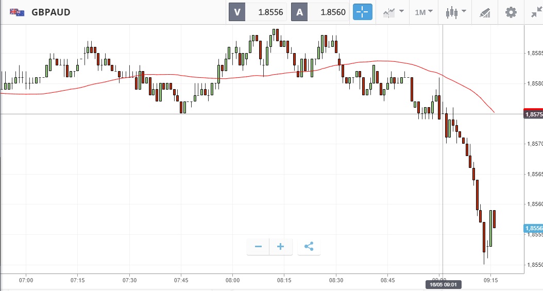Image resolution: width=543 pixels, height=291 pixels.
Task: Click the red 1,8575 price label
Action: click(533, 114)
